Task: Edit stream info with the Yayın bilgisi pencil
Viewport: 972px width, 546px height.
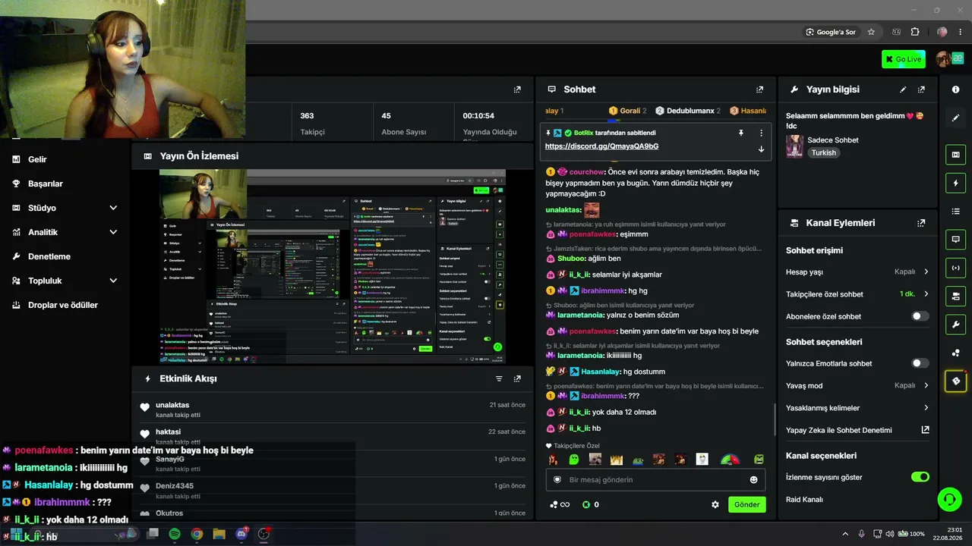Action: [903, 89]
